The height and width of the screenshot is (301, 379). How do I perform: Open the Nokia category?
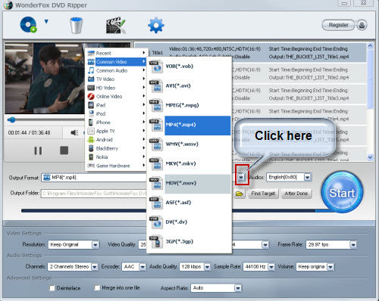[116, 157]
